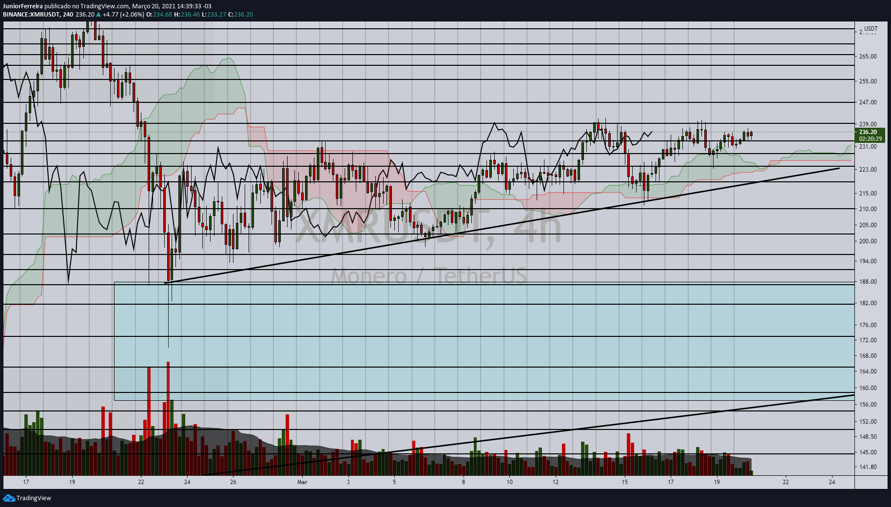The image size is (891, 507).
Task: Select the 255.00 price axis label
Action: (868, 81)
